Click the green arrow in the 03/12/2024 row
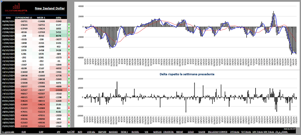 pos(69,83)
